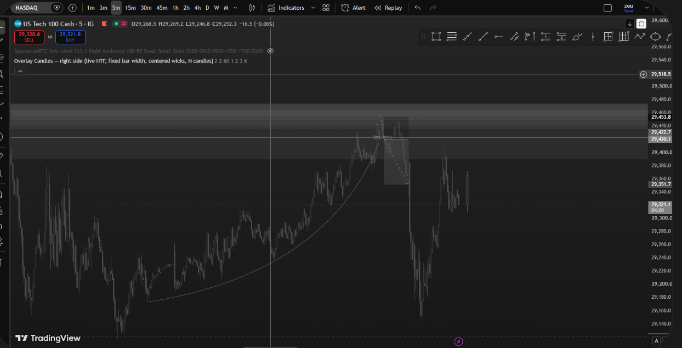Viewport: 682px width, 348px height.
Task: Toggle the white scale mode button
Action: [x=641, y=24]
